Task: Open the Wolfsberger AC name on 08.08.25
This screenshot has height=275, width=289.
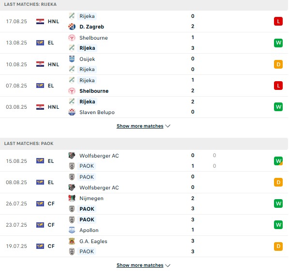Action: (99, 188)
